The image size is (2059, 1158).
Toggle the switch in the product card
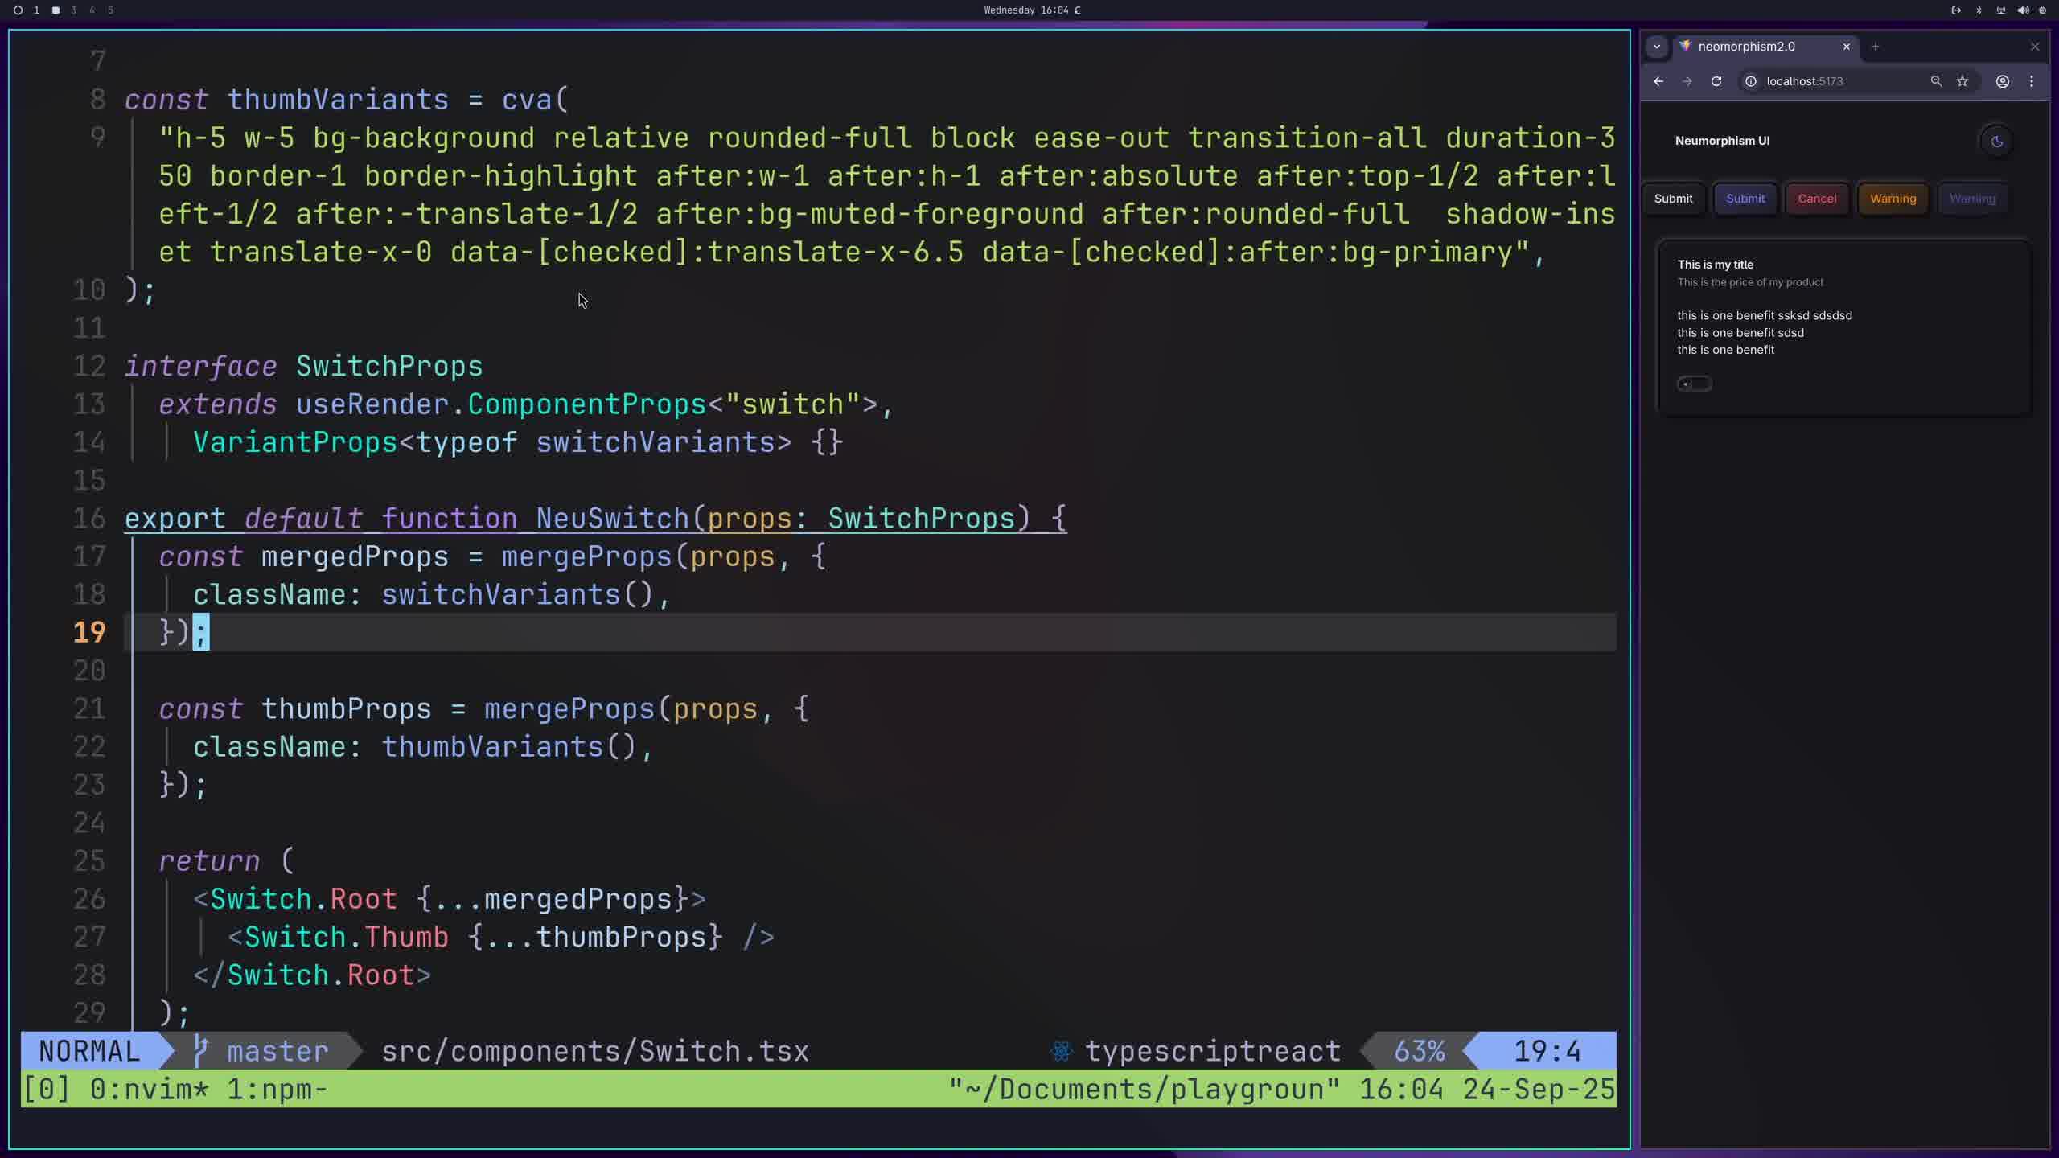coord(1694,384)
